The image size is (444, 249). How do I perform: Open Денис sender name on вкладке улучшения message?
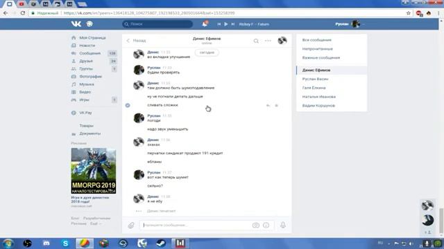153,53
